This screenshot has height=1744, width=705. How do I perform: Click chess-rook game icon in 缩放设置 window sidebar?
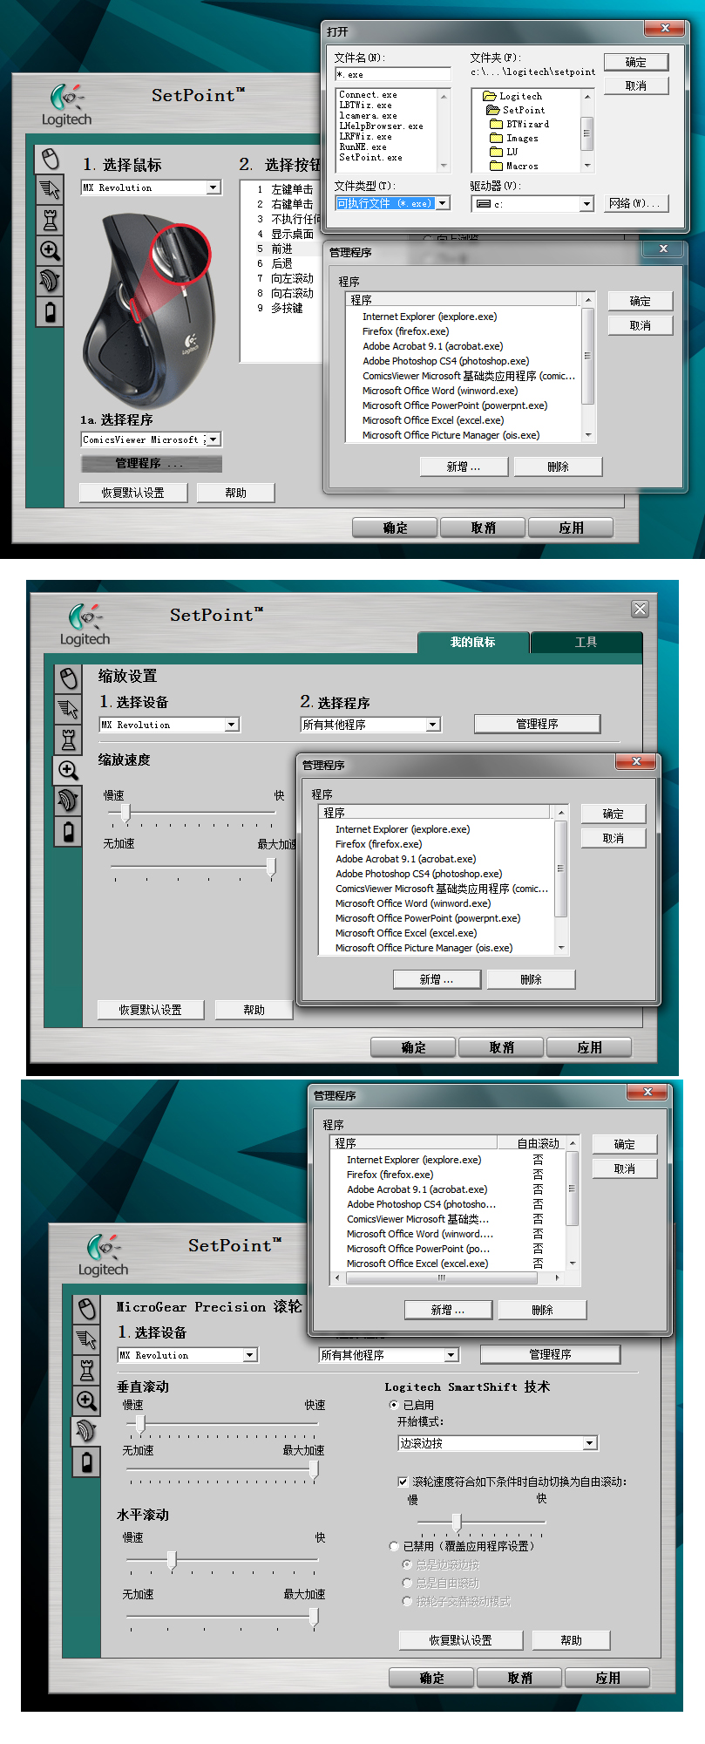pos(69,739)
